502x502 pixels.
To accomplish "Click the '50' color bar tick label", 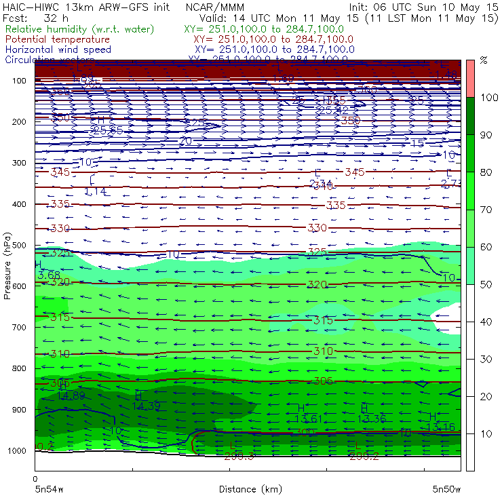I will [486, 284].
